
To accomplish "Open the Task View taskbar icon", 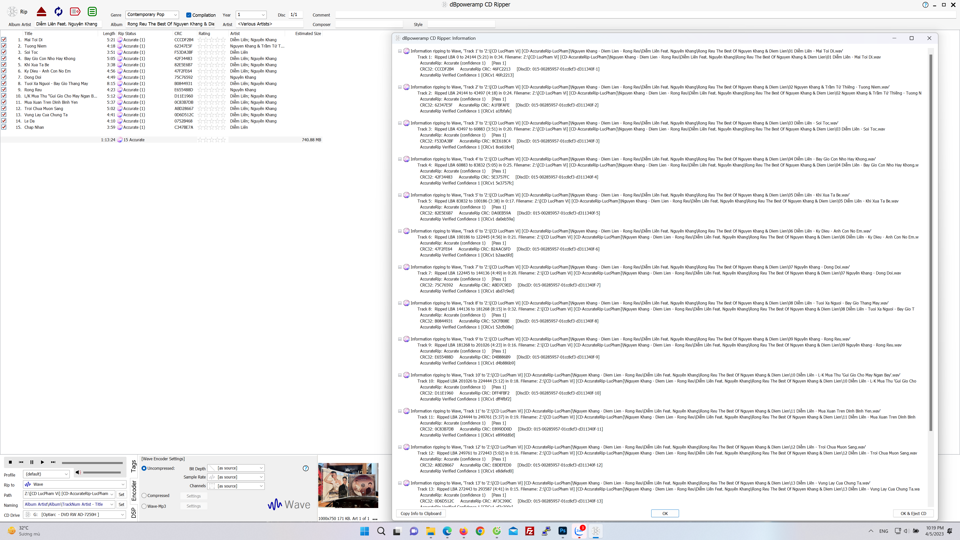I will (x=397, y=531).
